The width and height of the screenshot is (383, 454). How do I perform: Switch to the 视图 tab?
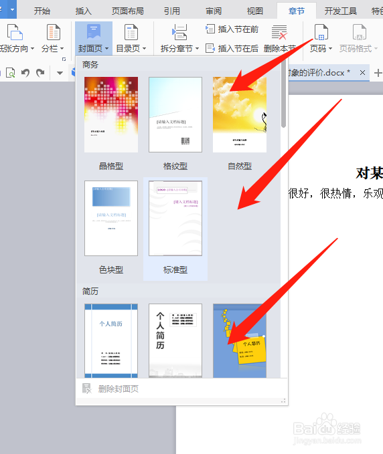[255, 11]
